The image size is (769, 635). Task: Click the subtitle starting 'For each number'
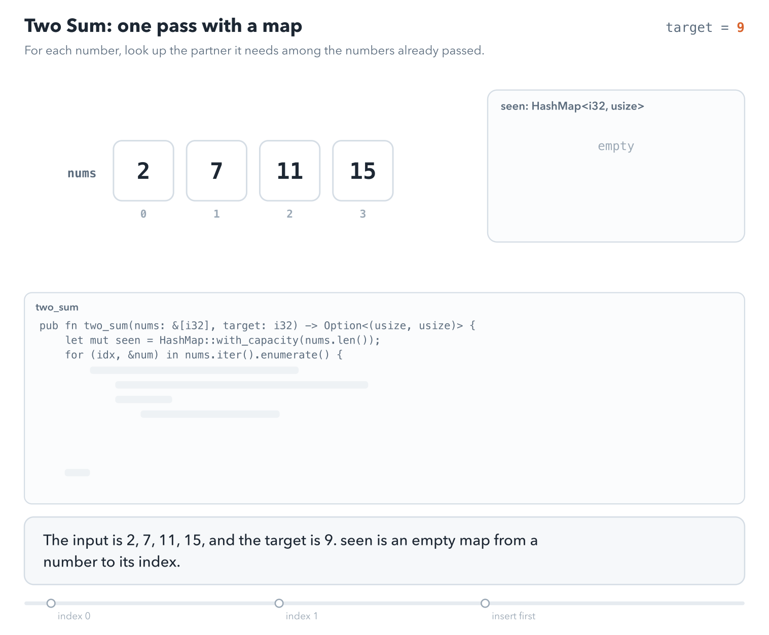254,51
